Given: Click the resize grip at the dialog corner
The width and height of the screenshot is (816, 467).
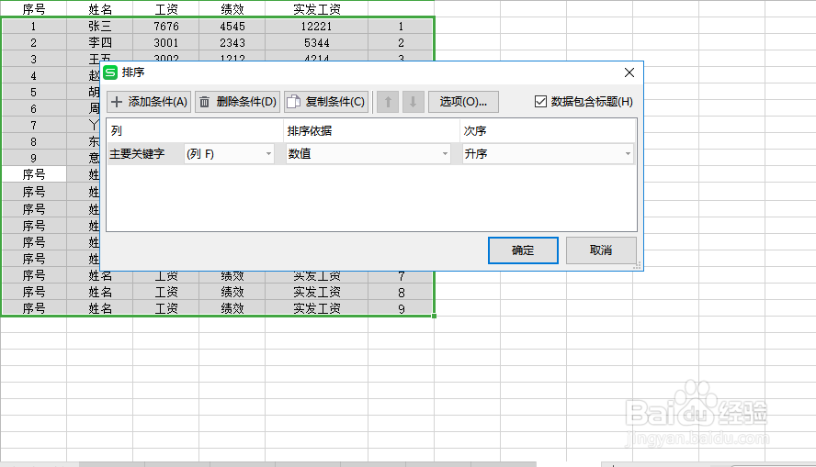Looking at the screenshot, I should (637, 265).
